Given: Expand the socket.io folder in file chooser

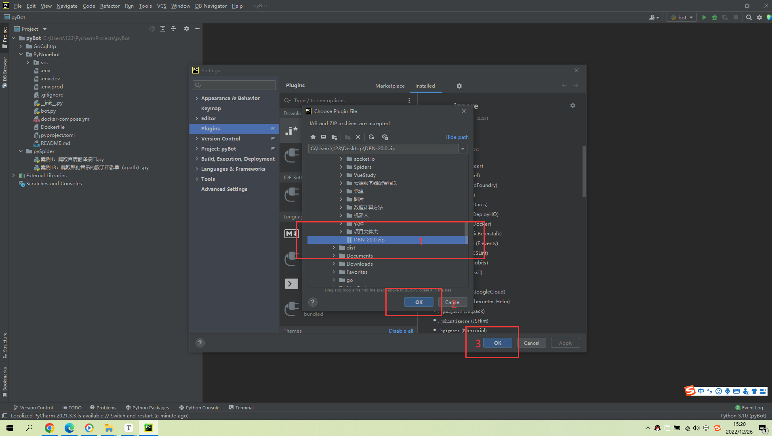Looking at the screenshot, I should (x=341, y=159).
